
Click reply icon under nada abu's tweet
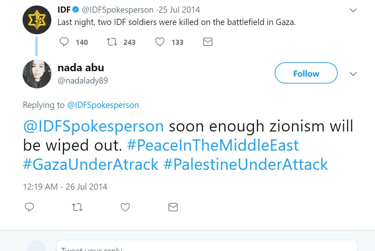coord(29,207)
